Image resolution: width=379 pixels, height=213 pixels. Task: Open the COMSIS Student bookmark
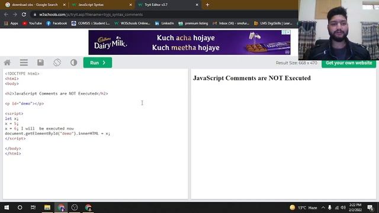[91, 23]
